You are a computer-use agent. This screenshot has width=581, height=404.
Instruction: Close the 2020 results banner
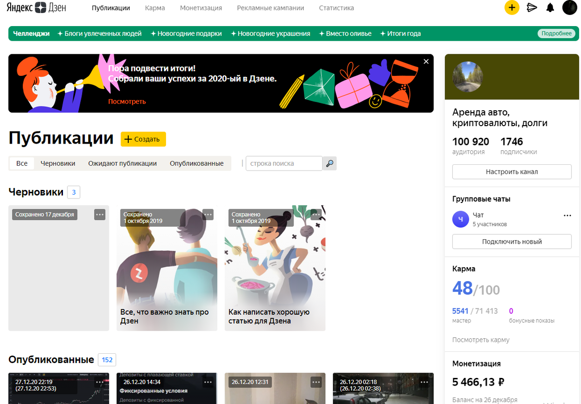tap(426, 61)
